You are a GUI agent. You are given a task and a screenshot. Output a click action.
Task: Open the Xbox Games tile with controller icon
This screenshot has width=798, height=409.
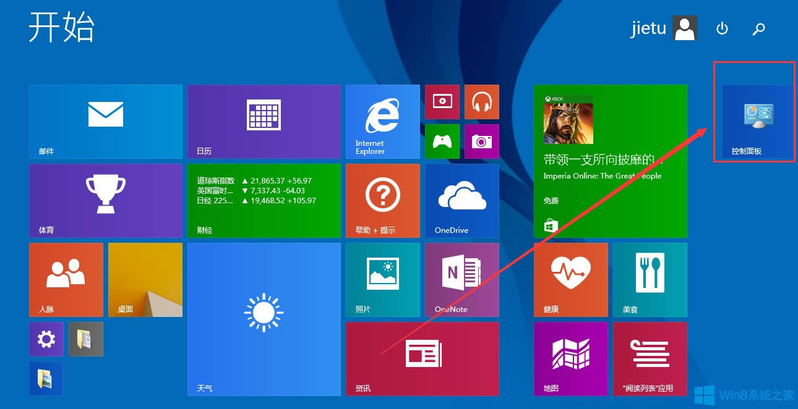[x=442, y=141]
